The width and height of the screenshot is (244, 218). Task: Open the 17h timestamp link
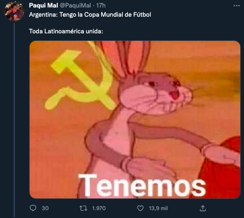coord(101,5)
